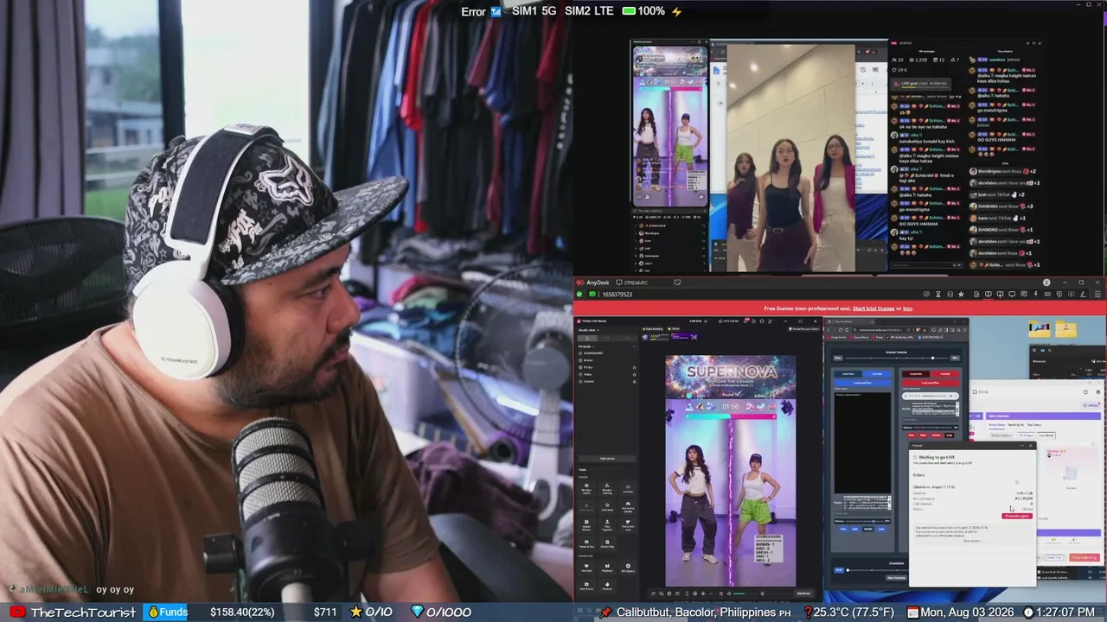The width and height of the screenshot is (1107, 622).
Task: Open the Playbook tool in LIVE Studio
Action: point(607,568)
